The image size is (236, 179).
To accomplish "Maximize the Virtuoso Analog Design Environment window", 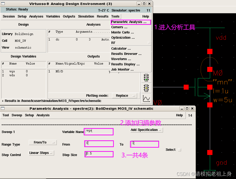I will 144,4.
